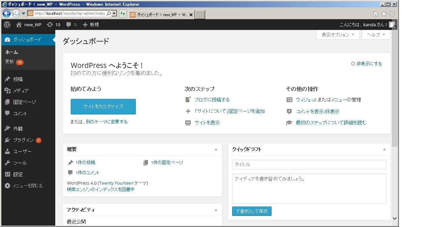Click サイトをカスタマイズ button
Viewport: 438px width, 227px height.
(x=103, y=106)
